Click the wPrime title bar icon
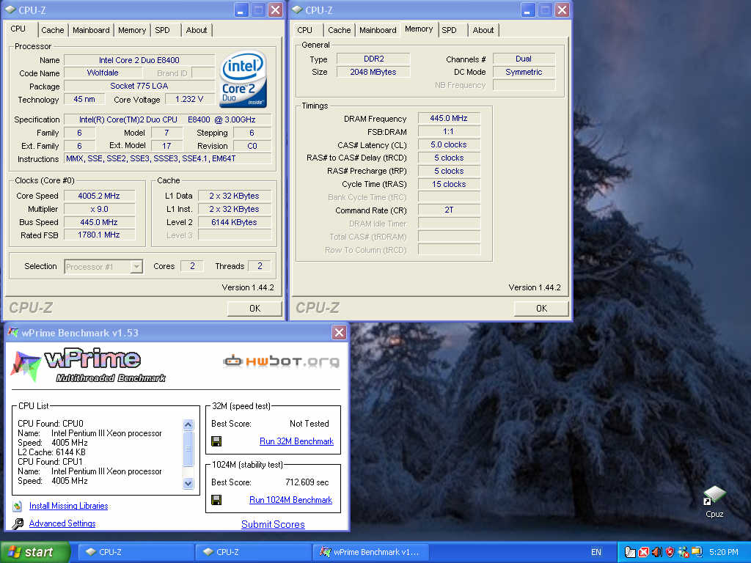751x563 pixels. click(13, 332)
